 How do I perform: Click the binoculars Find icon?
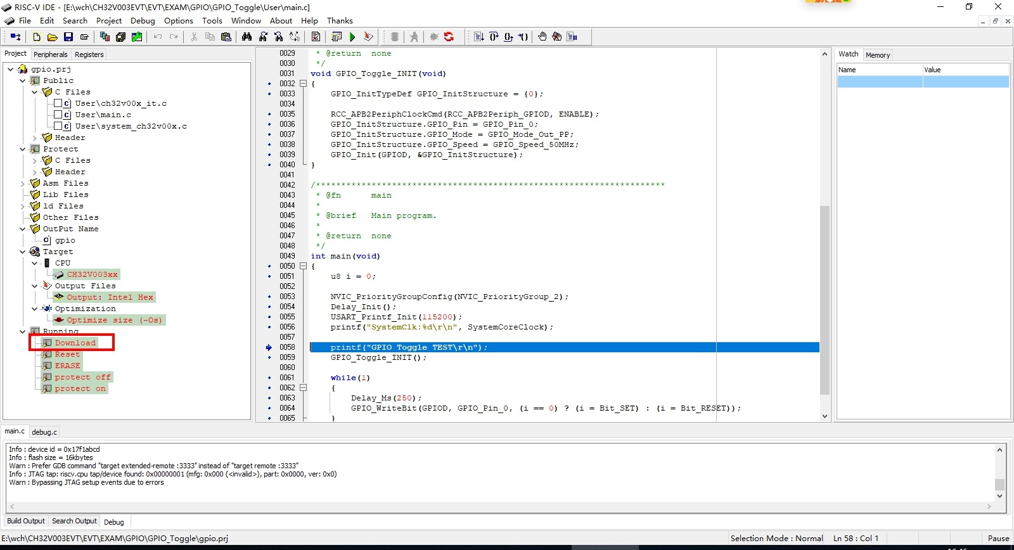point(247,37)
